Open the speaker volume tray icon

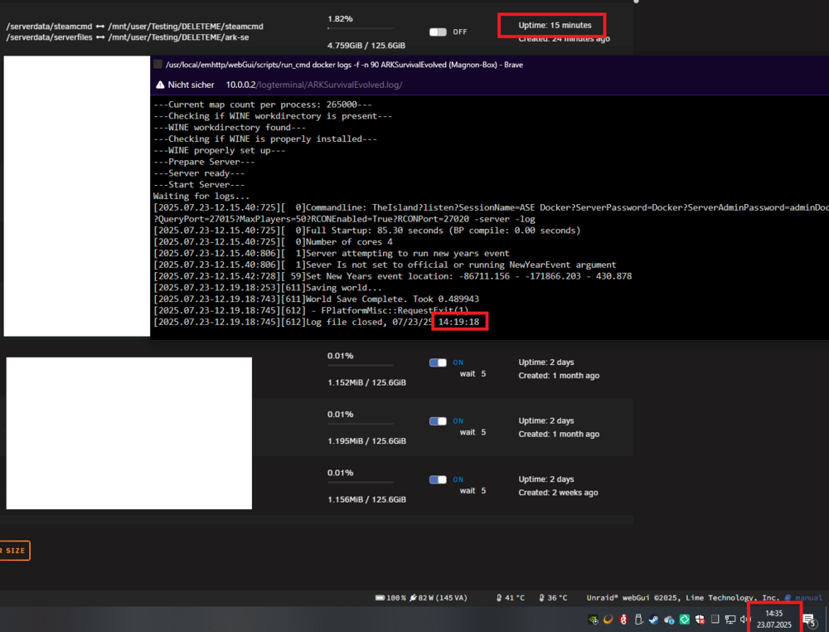point(744,620)
